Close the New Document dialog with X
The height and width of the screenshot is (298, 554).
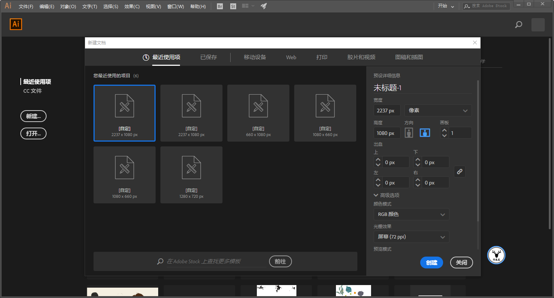(x=475, y=43)
